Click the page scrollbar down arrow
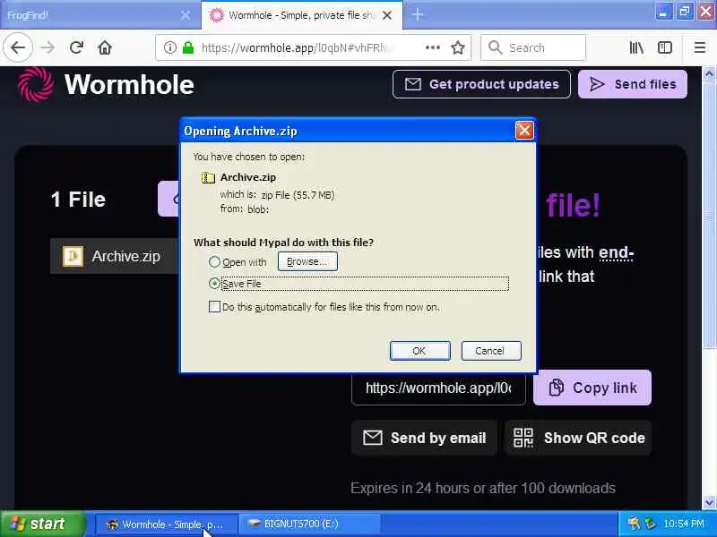717x537 pixels. point(709,502)
